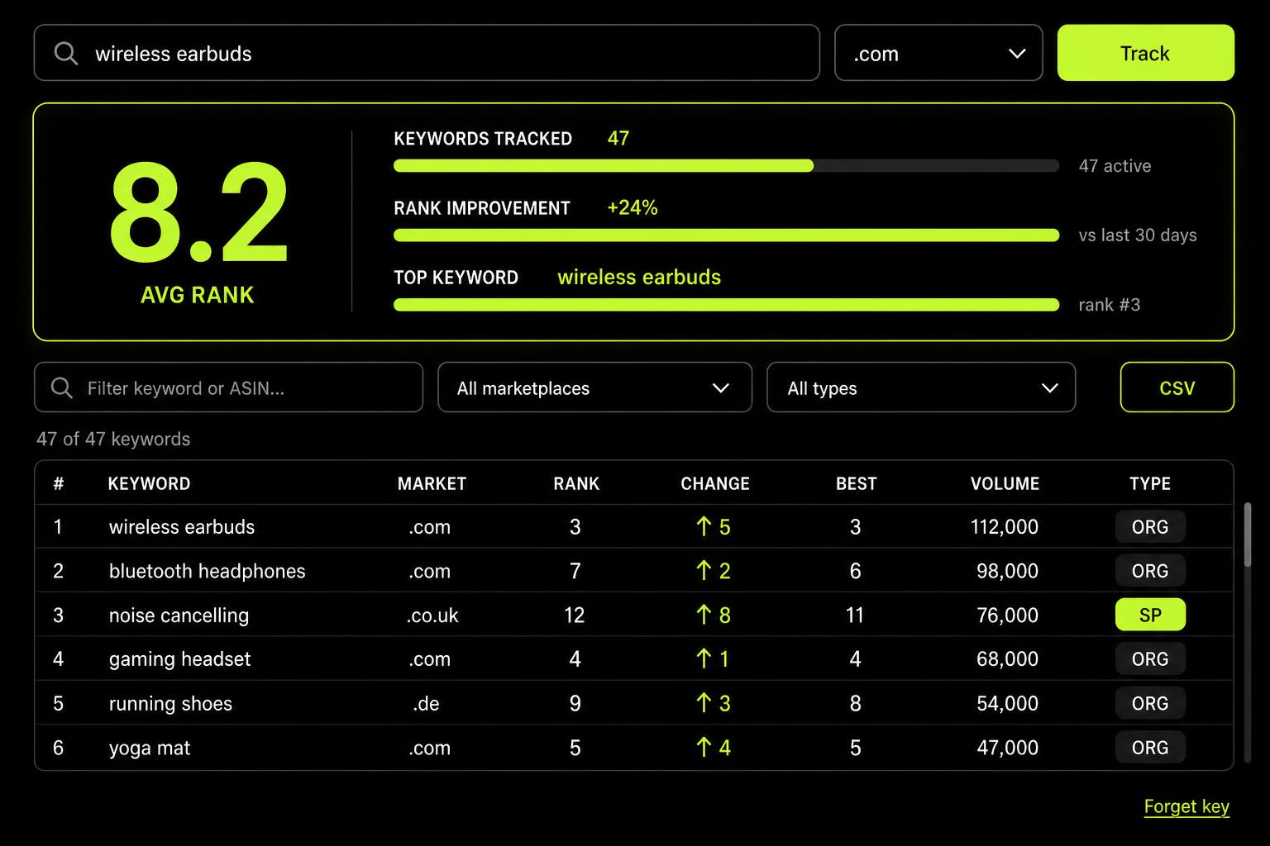Click the ORG badge in the bluetooth headphones row

coord(1150,570)
